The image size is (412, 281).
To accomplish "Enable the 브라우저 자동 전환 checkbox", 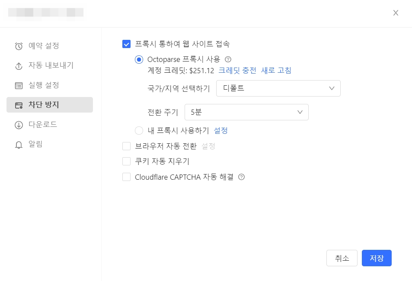I will [x=127, y=146].
